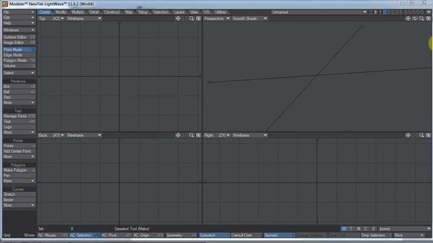Click the zoom magnifier icon in the Perspective viewport
This screenshot has height=243, width=433.
click(421, 18)
